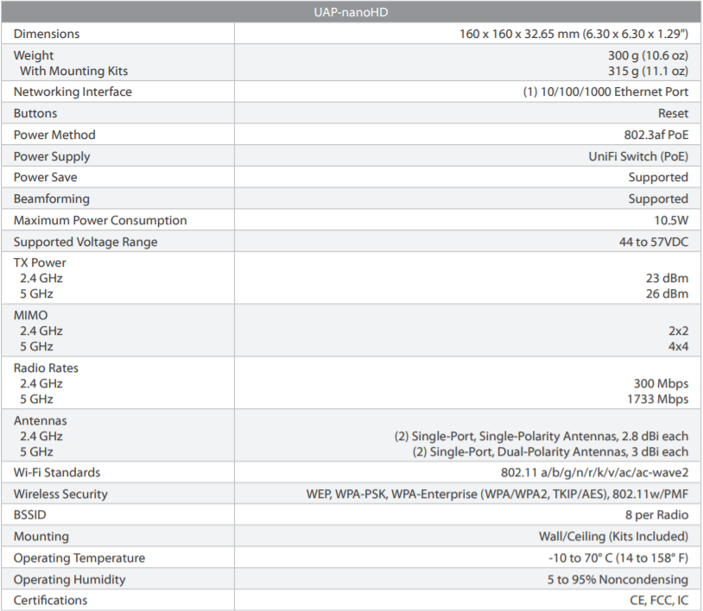This screenshot has height=611, width=703.
Task: Click the 44 to 57VDC value
Action: pyautogui.click(x=653, y=242)
